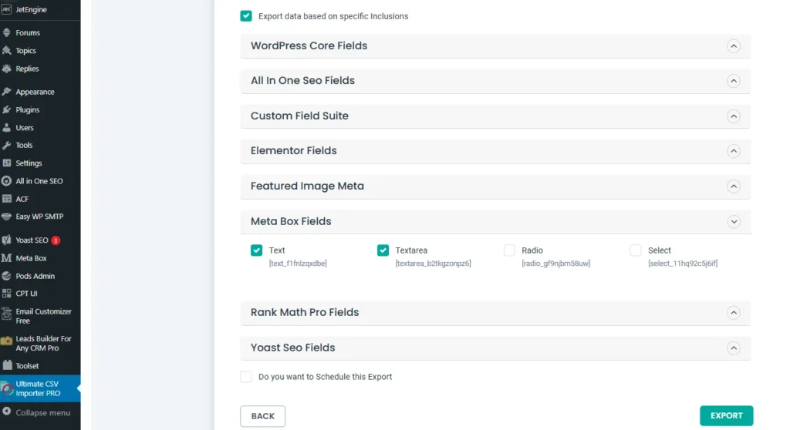
Task: Click the EXPORT button
Action: 726,416
